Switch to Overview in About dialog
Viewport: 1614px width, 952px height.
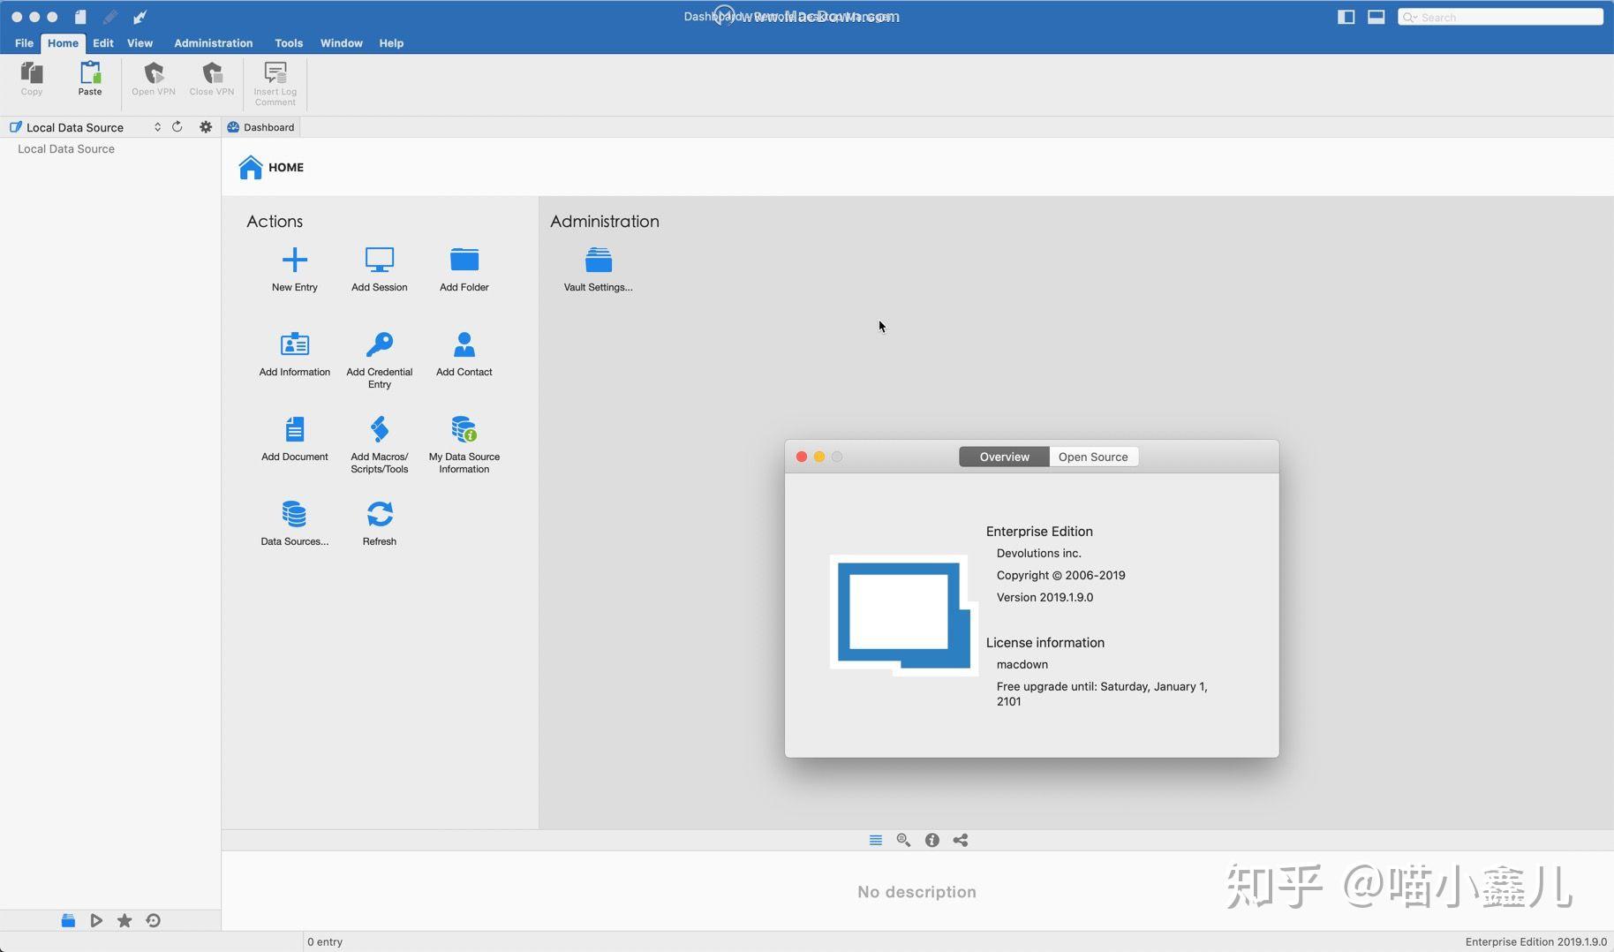tap(1004, 457)
